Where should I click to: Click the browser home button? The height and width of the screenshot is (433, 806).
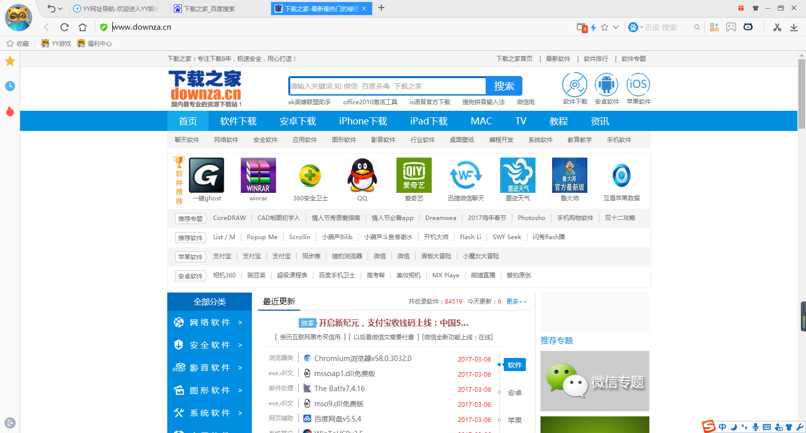coord(83,27)
